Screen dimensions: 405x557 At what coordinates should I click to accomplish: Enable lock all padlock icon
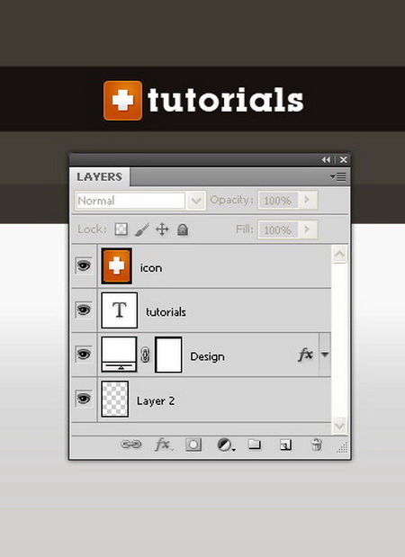click(183, 229)
